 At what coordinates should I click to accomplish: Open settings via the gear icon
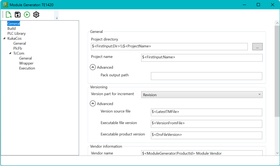coord(36,15)
